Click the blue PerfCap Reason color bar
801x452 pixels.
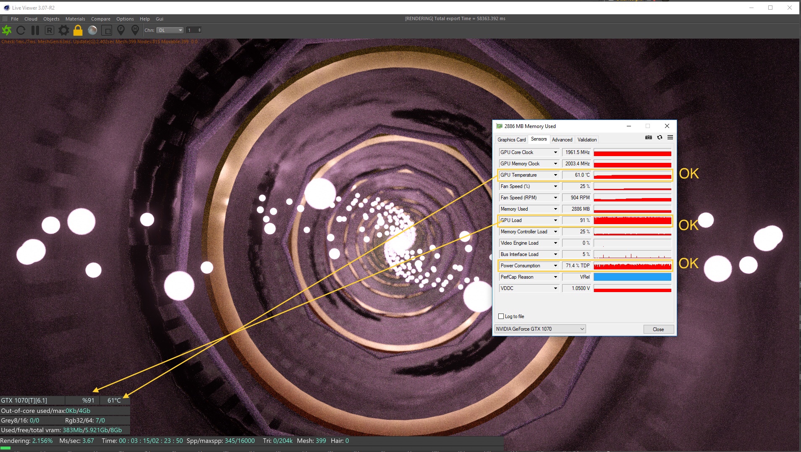[x=632, y=277]
